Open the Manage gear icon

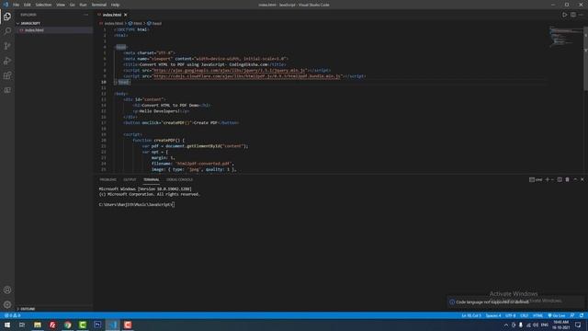click(x=7, y=304)
